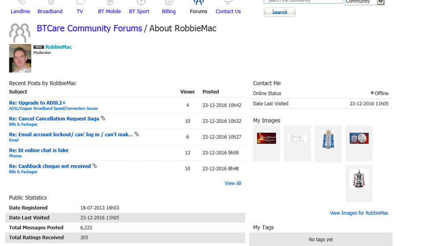440x246 pixels.
Task: Open Re: Cashback cheque not received post
Action: pyautogui.click(x=50, y=166)
